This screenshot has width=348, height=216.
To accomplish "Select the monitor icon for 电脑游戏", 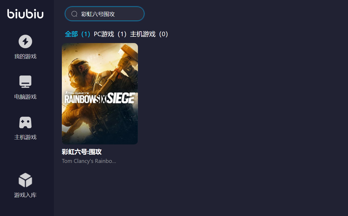I will pyautogui.click(x=25, y=82).
